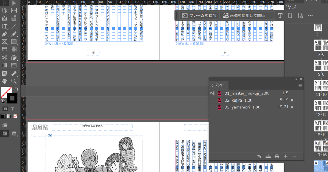Switch to Normal screen mode
This screenshot has height=172, width=328.
pos(5,134)
